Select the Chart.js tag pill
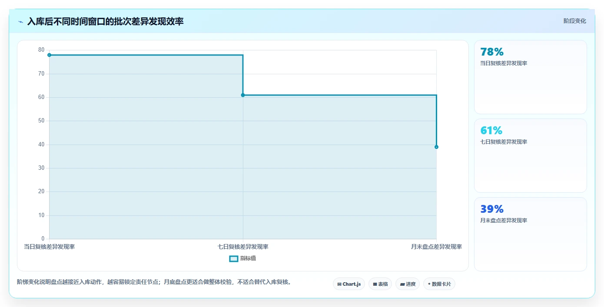Viewport: 604px width, 307px height. (349, 284)
